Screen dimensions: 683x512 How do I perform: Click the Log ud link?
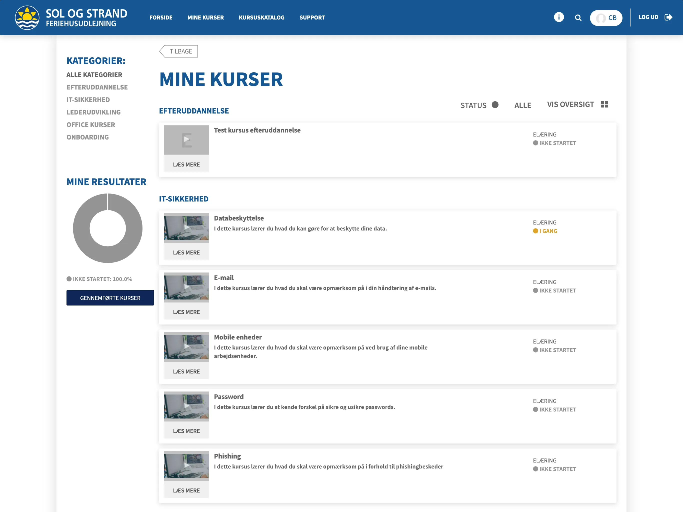coord(648,17)
